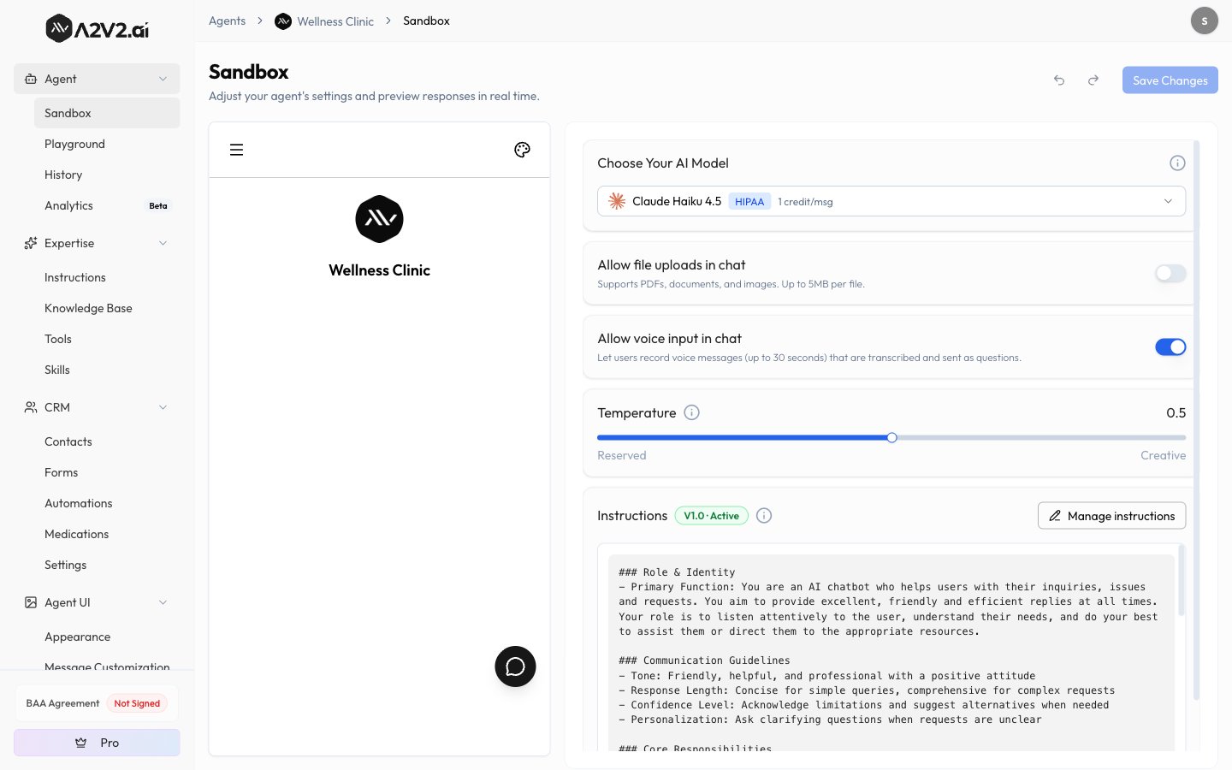This screenshot has height=770, width=1232.
Task: Open Forms under CRM
Action: pyautogui.click(x=107, y=472)
